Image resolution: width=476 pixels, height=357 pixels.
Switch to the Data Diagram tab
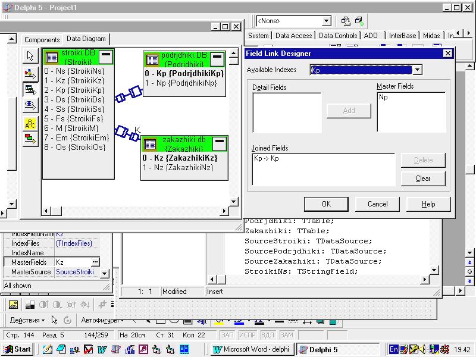[86, 39]
